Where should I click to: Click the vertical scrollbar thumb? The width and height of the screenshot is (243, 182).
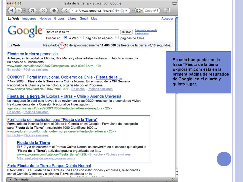point(177,34)
